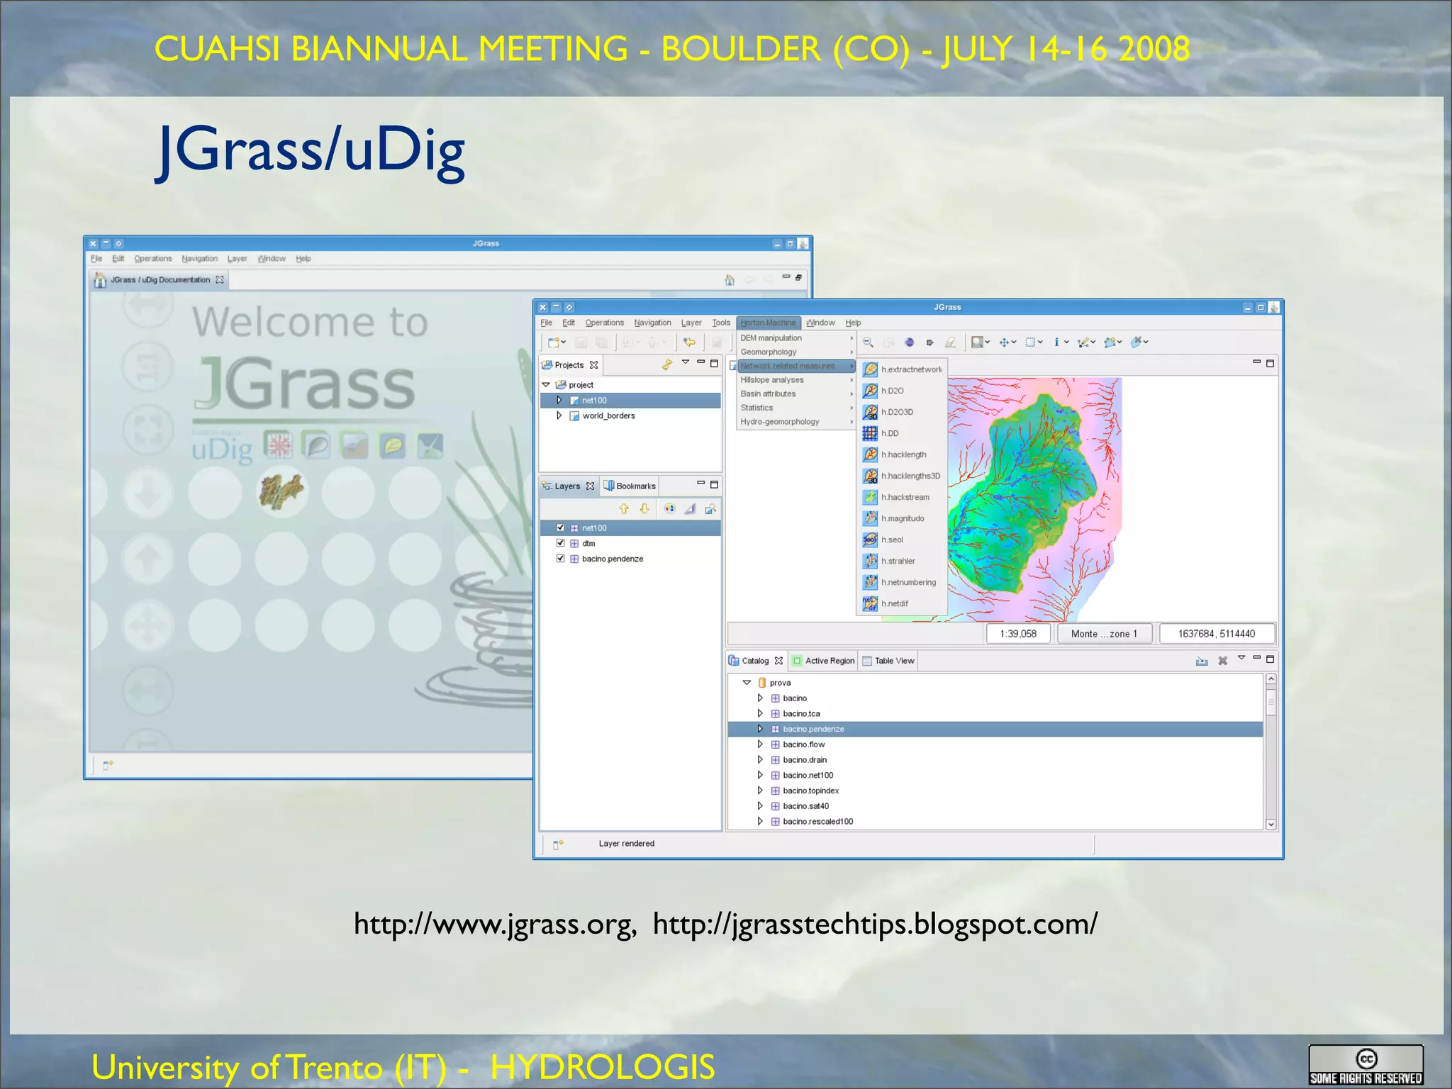Remove catalog entry with X icon

(1222, 661)
